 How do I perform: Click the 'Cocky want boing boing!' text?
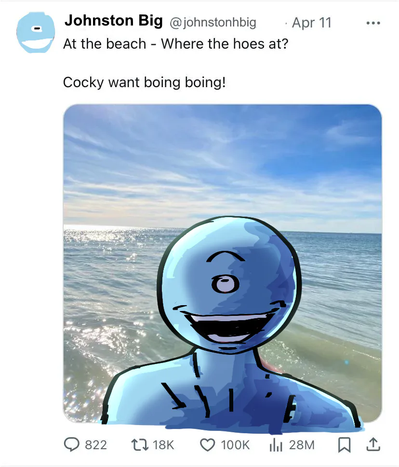point(145,82)
